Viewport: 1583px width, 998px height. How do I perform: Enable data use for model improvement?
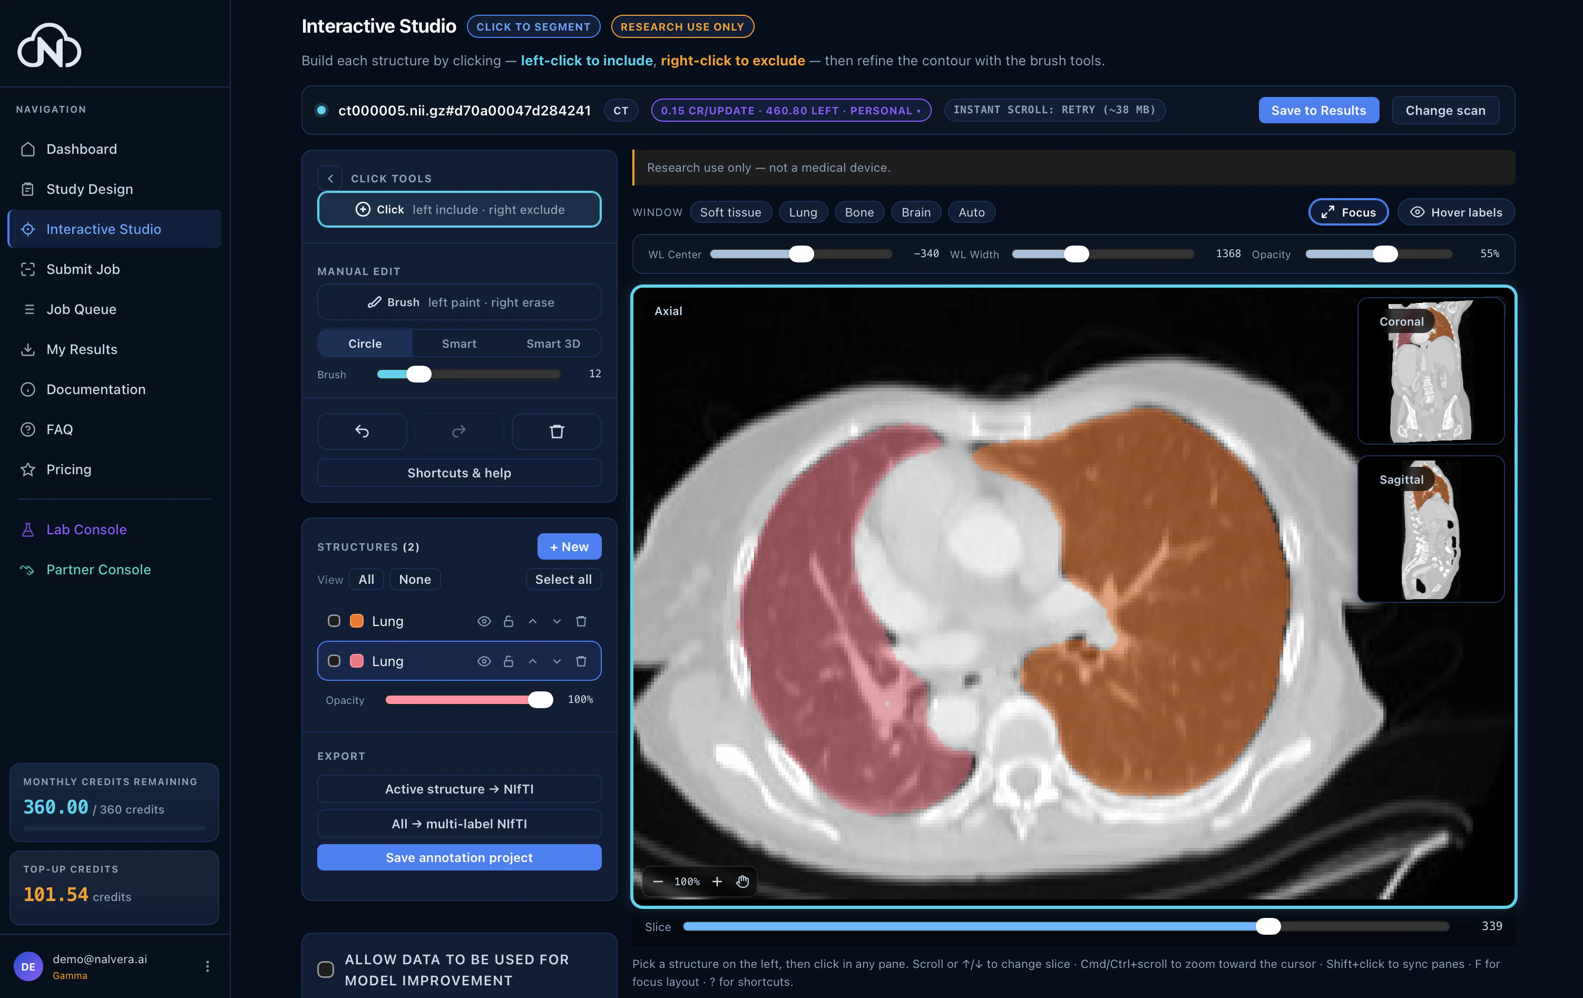(326, 969)
